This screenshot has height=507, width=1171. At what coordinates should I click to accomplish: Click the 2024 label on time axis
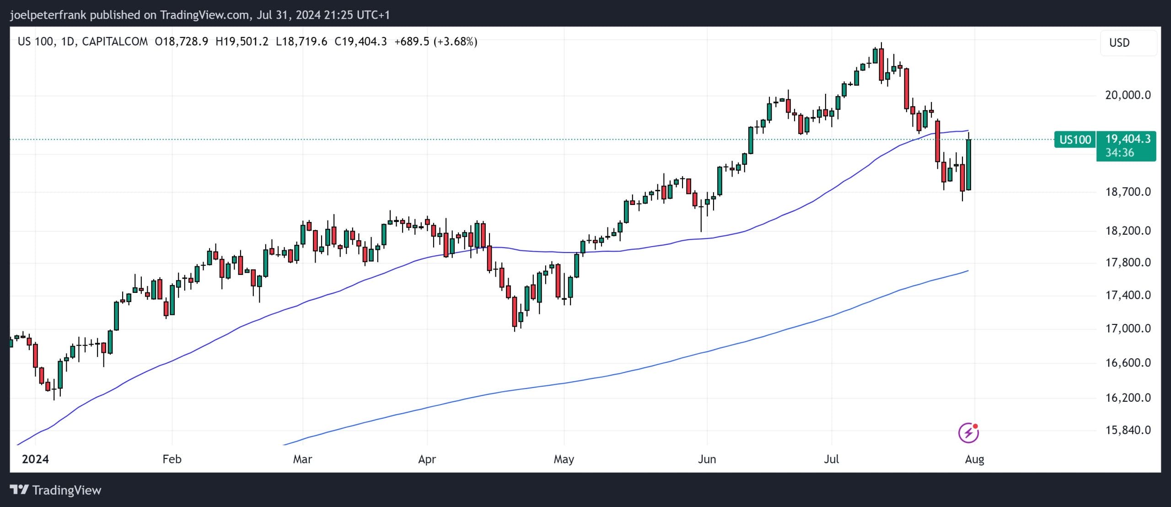click(35, 459)
